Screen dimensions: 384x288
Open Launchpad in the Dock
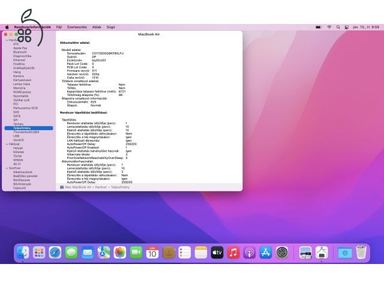[x=39, y=253]
